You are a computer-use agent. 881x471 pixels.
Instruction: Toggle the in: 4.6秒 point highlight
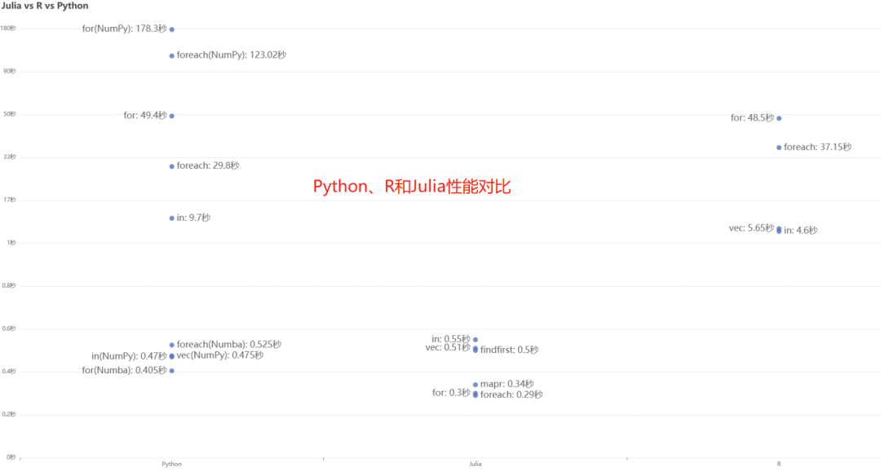click(780, 232)
